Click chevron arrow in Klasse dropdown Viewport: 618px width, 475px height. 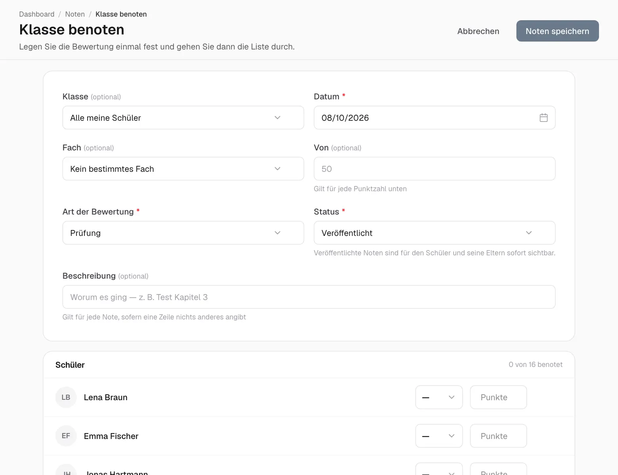point(277,118)
